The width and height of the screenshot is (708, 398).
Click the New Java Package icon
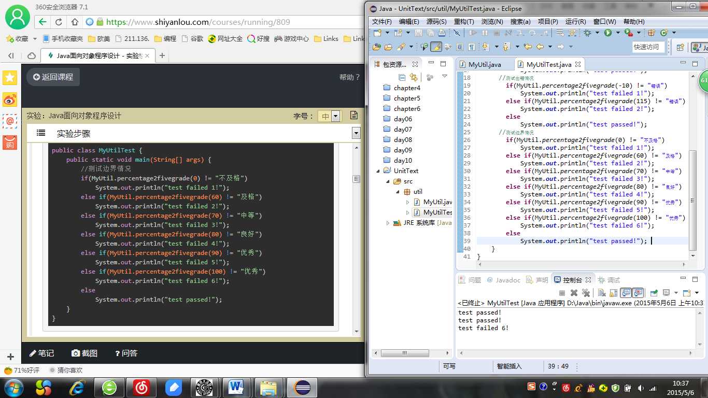(x=651, y=33)
